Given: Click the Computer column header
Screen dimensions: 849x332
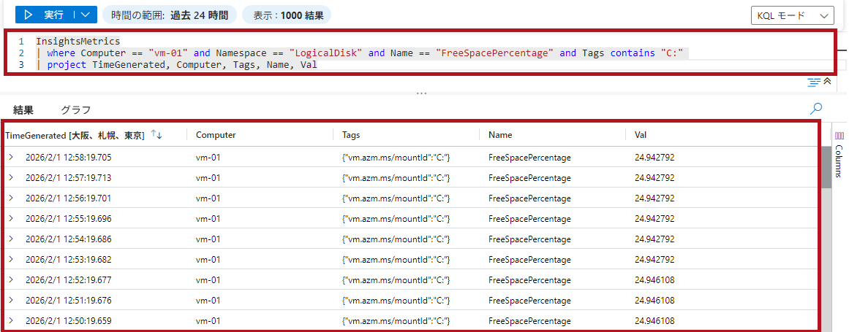Looking at the screenshot, I should 216,135.
